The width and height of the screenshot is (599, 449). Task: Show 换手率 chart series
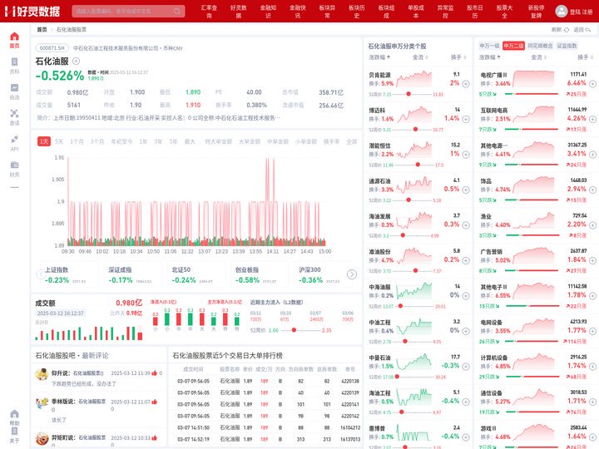tap(332, 141)
